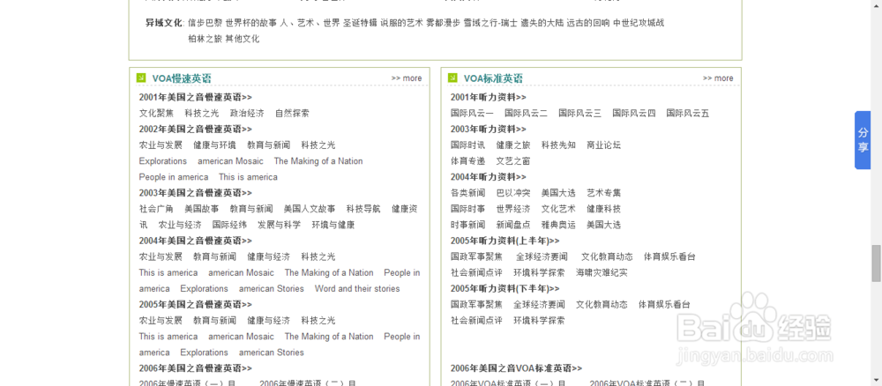This screenshot has height=386, width=882.
Task: Click the green arrow icon beside VOA慢速英语
Action: 141,78
